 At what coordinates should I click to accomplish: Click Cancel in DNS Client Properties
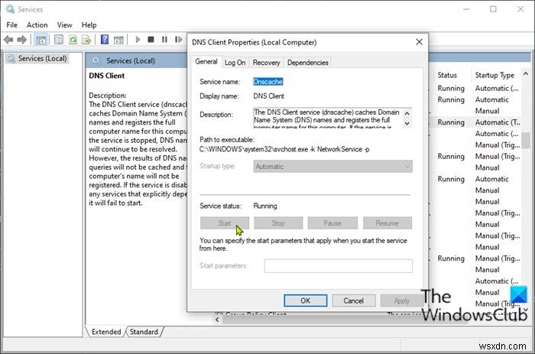pyautogui.click(x=353, y=300)
